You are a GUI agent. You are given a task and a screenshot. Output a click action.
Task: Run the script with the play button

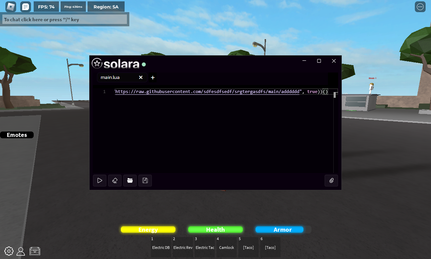(100, 180)
